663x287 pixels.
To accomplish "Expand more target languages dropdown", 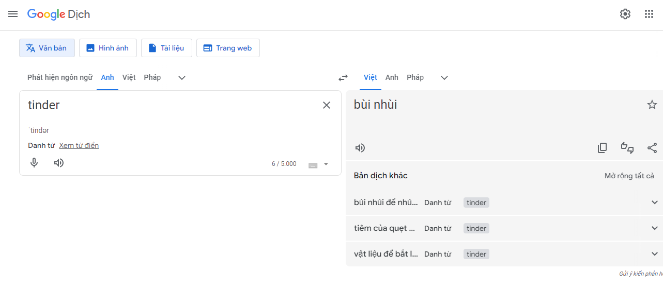I will tap(444, 78).
